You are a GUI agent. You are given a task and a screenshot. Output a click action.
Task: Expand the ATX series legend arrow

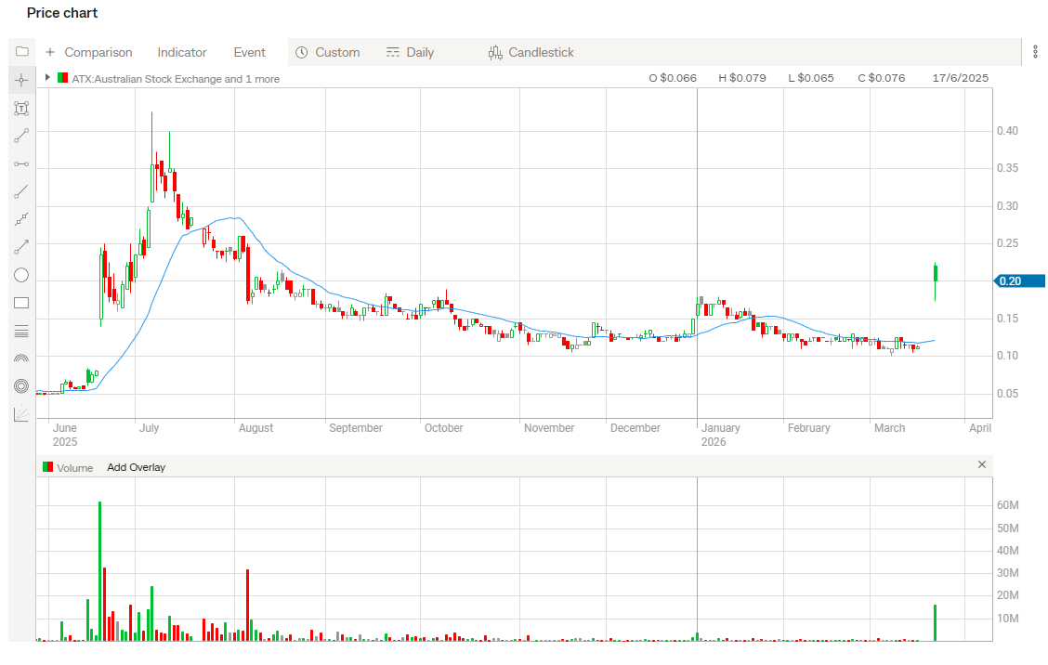47,77
